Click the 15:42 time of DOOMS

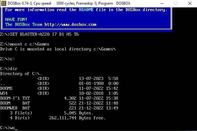(112, 88)
